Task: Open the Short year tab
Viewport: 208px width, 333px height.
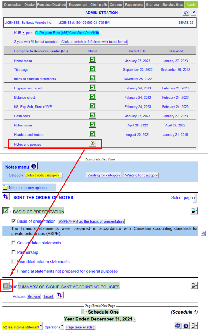Action: (153, 5)
